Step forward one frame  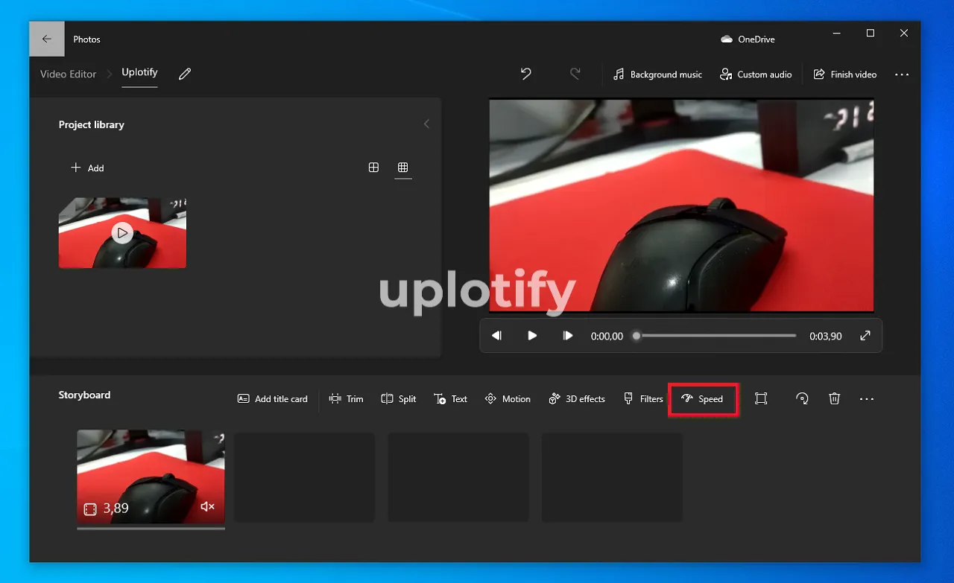coord(568,336)
